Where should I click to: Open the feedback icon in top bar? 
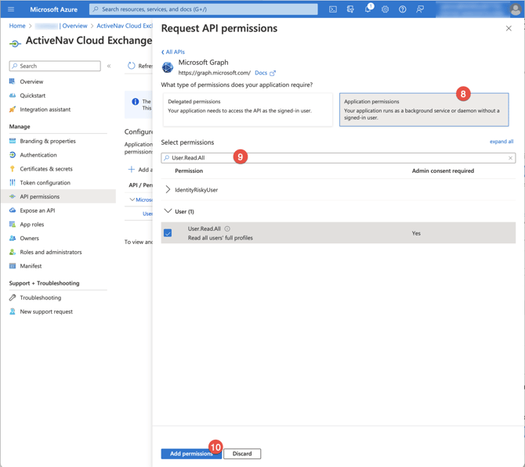pyautogui.click(x=420, y=9)
